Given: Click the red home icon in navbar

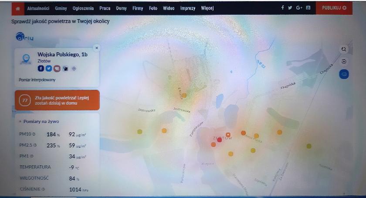Looking at the screenshot, I should tap(18, 9).
